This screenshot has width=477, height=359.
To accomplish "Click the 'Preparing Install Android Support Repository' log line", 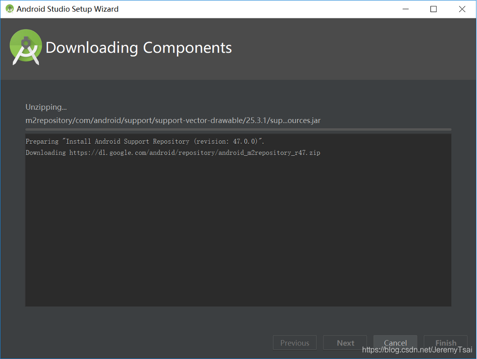I will tap(145, 141).
